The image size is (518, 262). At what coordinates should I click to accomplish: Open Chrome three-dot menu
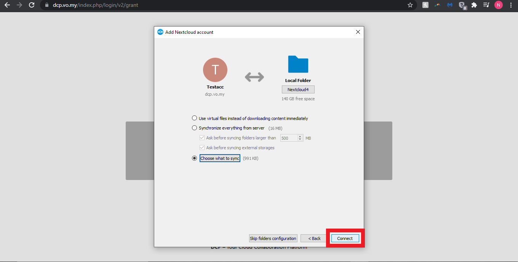[x=511, y=5]
